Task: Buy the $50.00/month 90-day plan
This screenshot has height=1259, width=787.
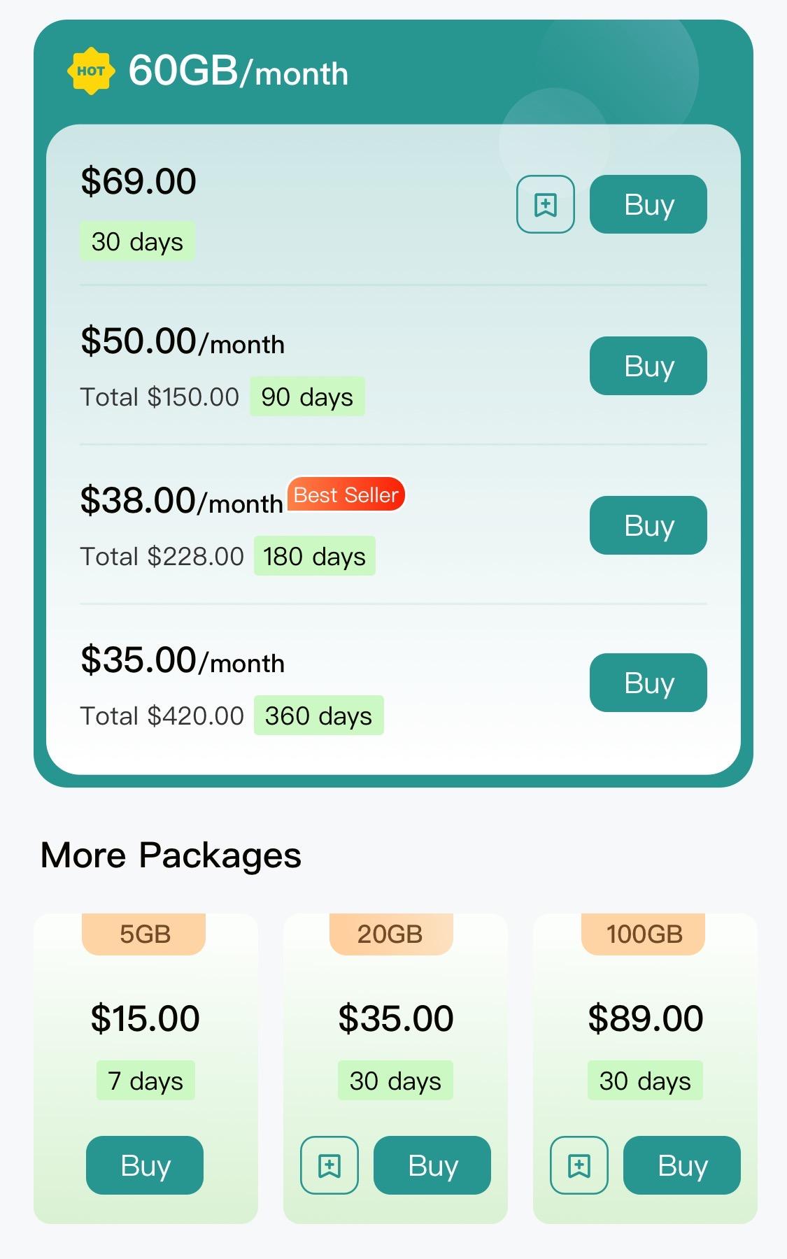Action: click(648, 366)
